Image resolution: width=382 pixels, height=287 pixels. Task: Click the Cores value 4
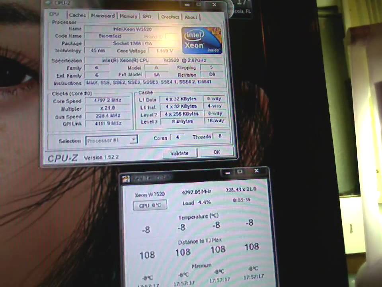(x=177, y=137)
